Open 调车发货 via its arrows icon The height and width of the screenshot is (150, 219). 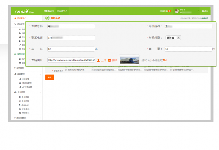tap(15, 54)
